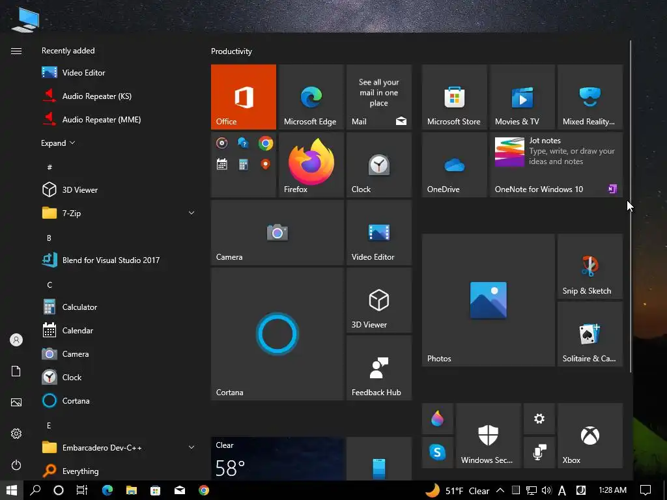Open the Power options button
Viewport: 667px width, 500px height.
16,465
